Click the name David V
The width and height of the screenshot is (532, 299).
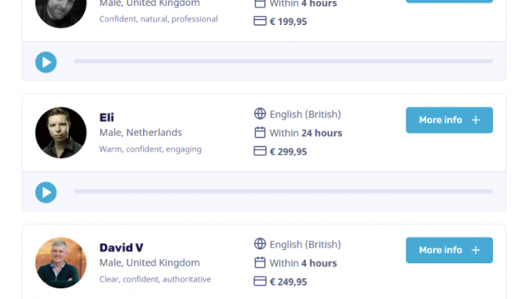pyautogui.click(x=121, y=248)
